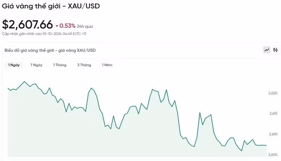The image size is (281, 161).
Task: Click the last updated timestamp text
Action: point(44,34)
